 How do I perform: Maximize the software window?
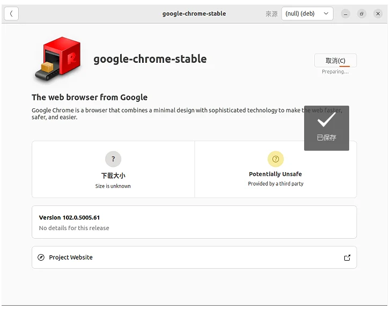click(362, 14)
